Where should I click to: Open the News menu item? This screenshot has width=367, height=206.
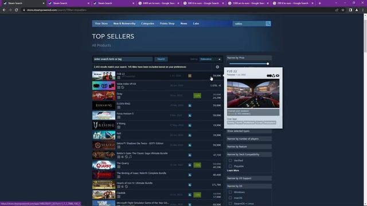[183, 23]
